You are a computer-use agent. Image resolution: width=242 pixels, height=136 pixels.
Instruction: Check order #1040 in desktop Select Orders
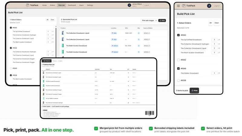(11, 68)
